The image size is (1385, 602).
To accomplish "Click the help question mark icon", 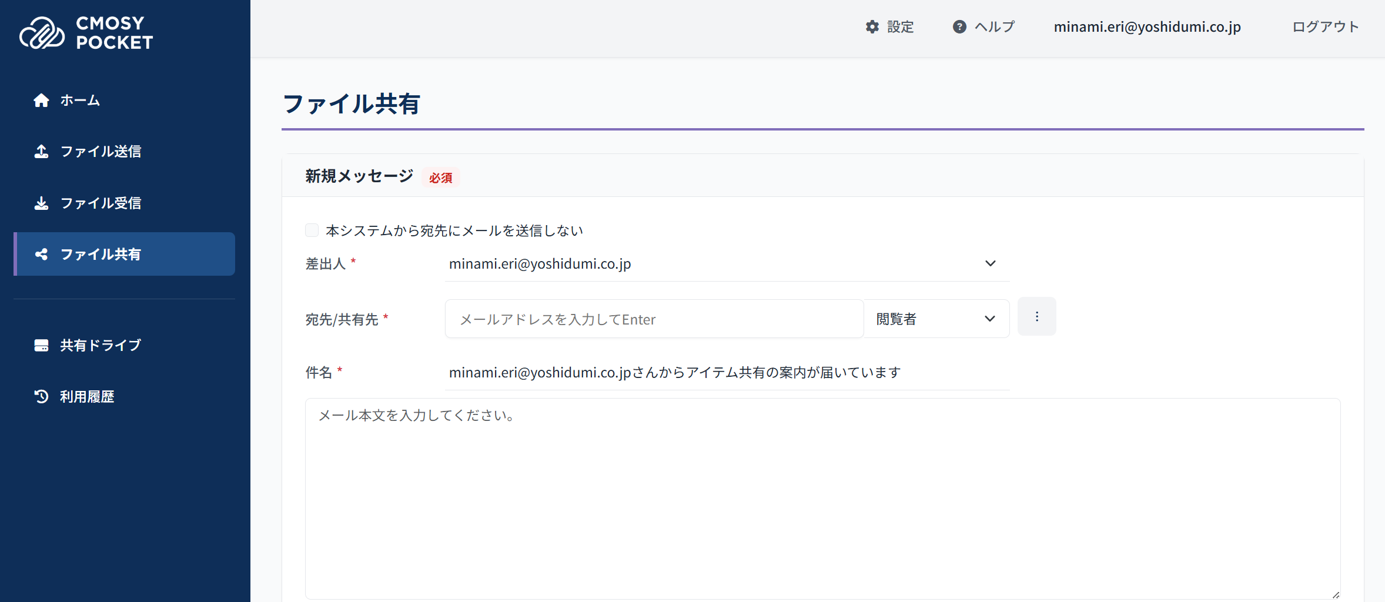I will tap(959, 27).
